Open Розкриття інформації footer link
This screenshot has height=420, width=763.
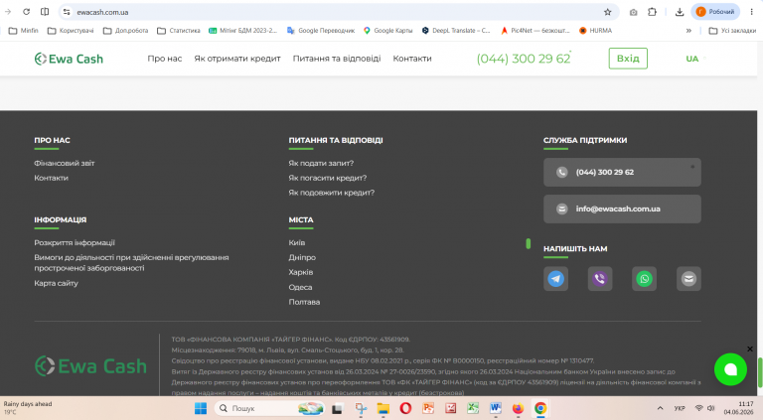tap(75, 242)
